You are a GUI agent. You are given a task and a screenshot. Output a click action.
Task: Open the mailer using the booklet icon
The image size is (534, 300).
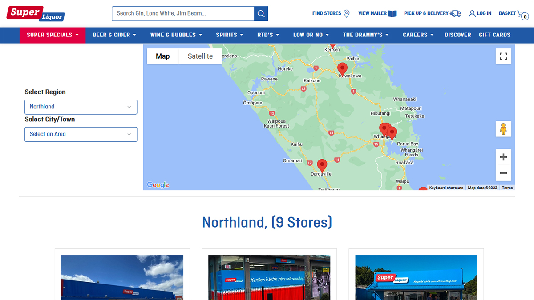point(393,13)
